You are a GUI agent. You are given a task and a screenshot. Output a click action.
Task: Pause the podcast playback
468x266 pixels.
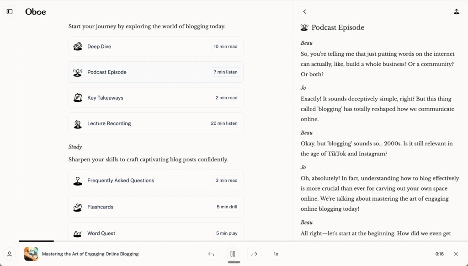[233, 254]
